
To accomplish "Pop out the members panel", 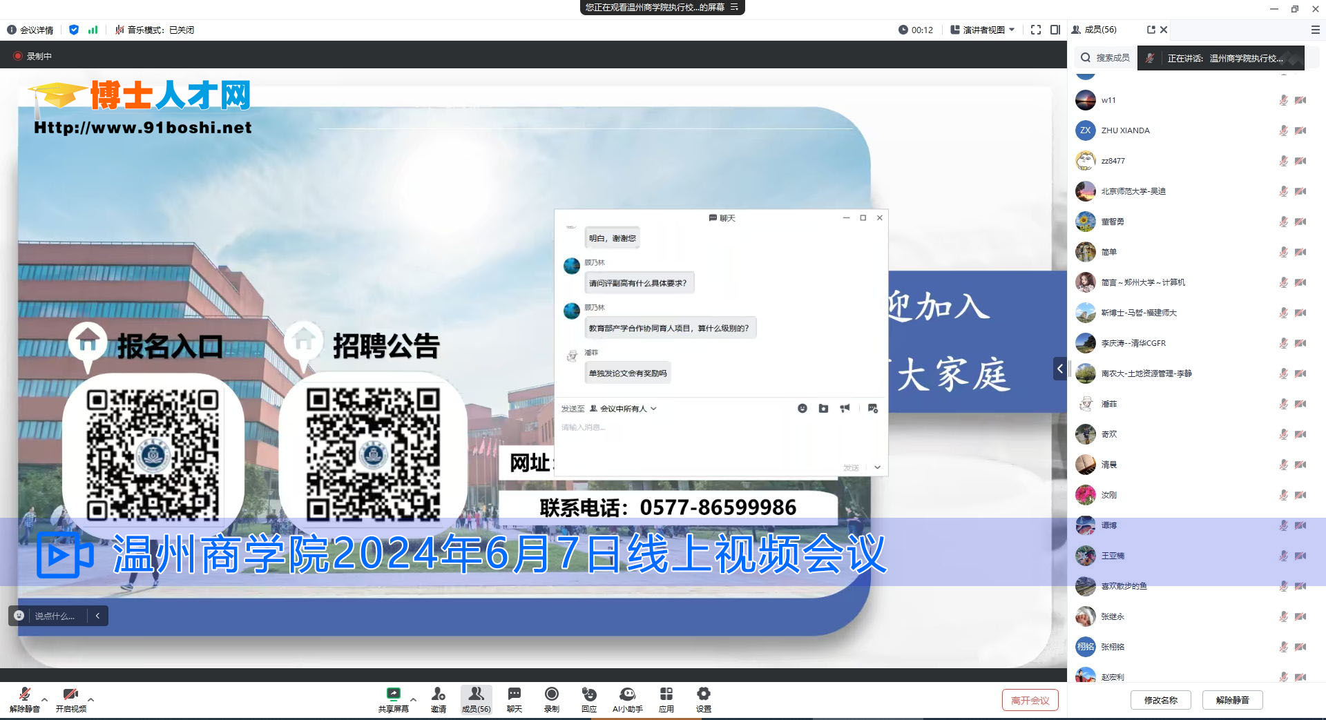I will (1151, 30).
